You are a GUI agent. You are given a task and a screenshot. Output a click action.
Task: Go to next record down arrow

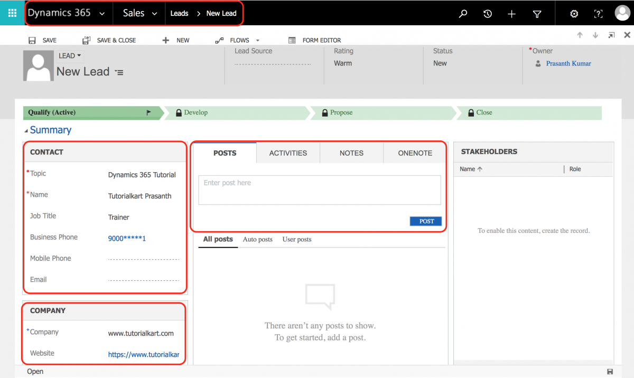pyautogui.click(x=595, y=35)
